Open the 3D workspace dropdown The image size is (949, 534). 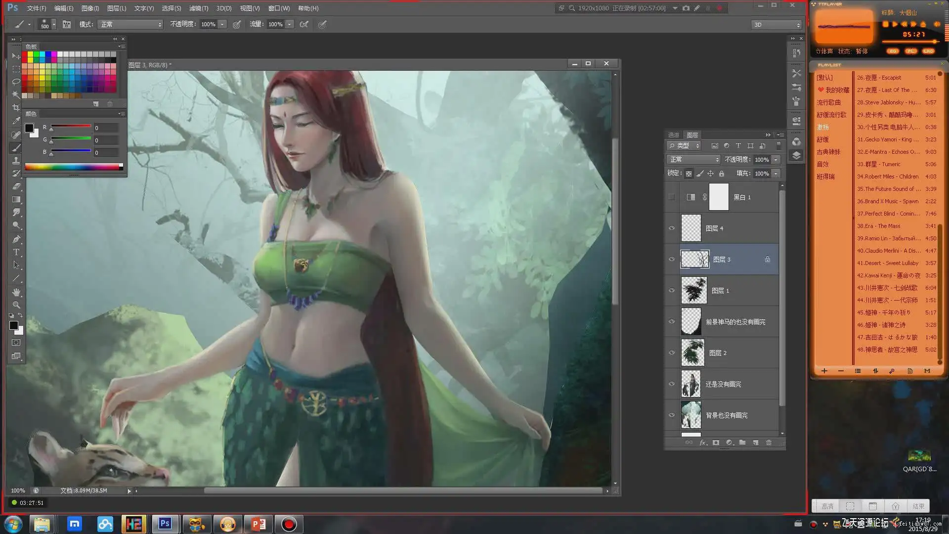pyautogui.click(x=776, y=25)
